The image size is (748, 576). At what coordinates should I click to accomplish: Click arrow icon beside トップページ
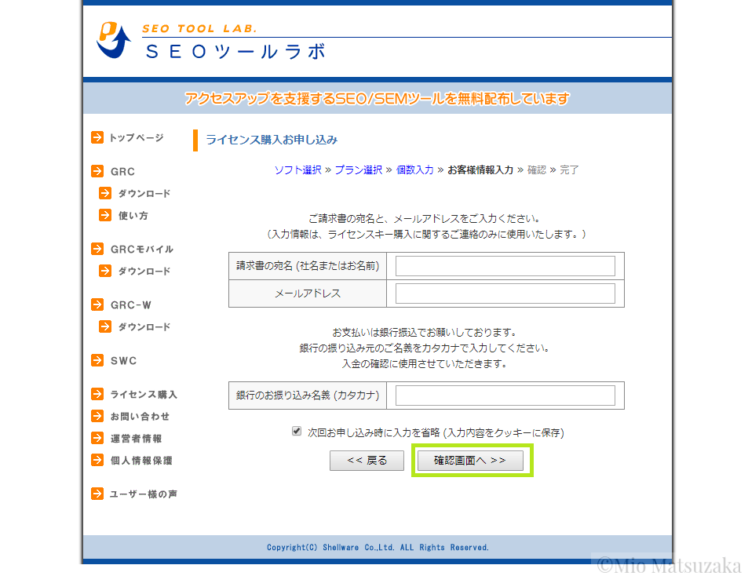point(97,138)
